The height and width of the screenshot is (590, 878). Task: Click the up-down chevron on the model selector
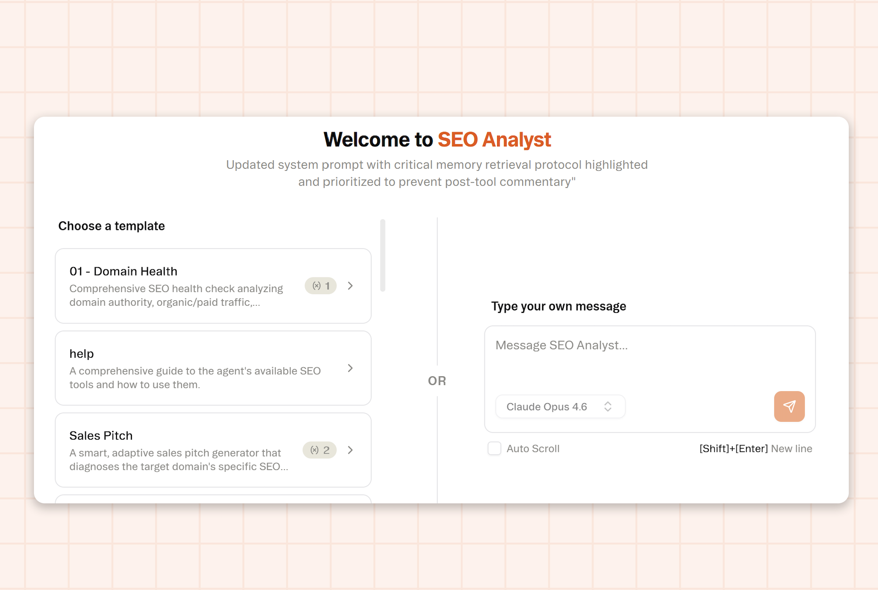608,406
